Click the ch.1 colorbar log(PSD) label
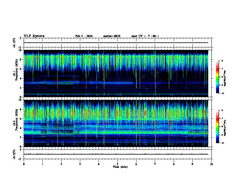The width and height of the screenshot is (238, 184). click(x=225, y=78)
